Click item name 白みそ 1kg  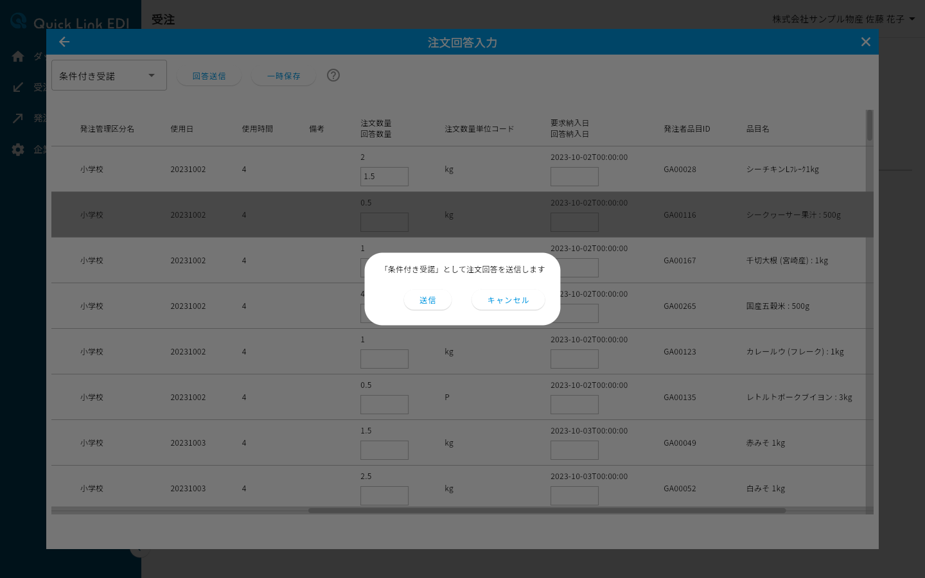click(766, 489)
